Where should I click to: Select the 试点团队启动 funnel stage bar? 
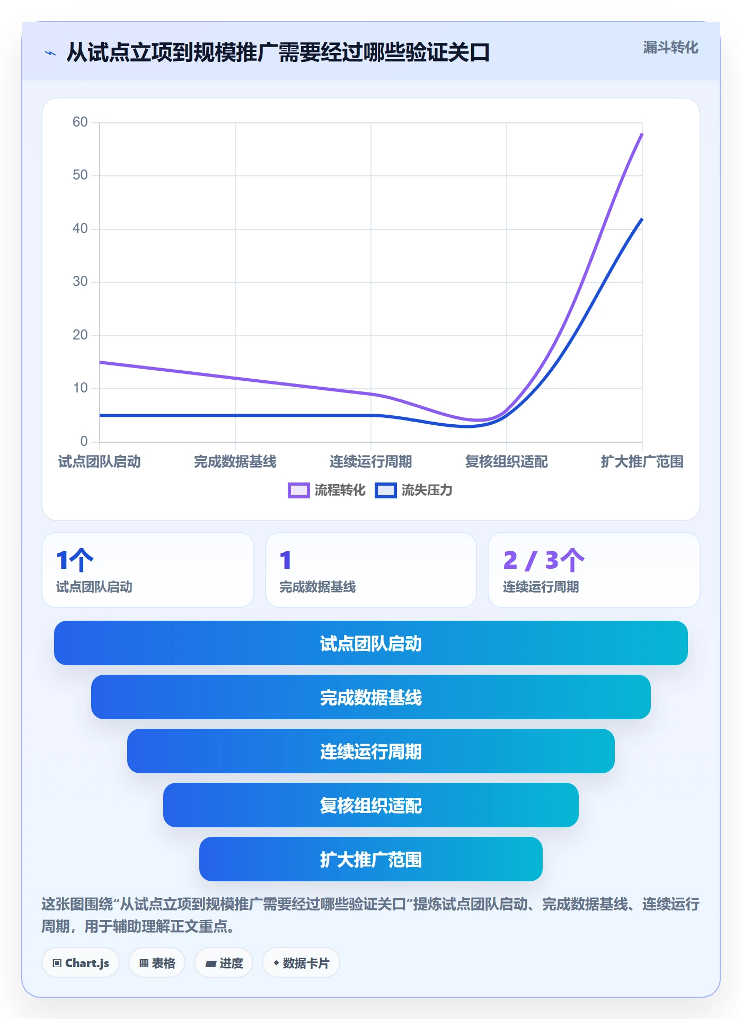point(371,643)
